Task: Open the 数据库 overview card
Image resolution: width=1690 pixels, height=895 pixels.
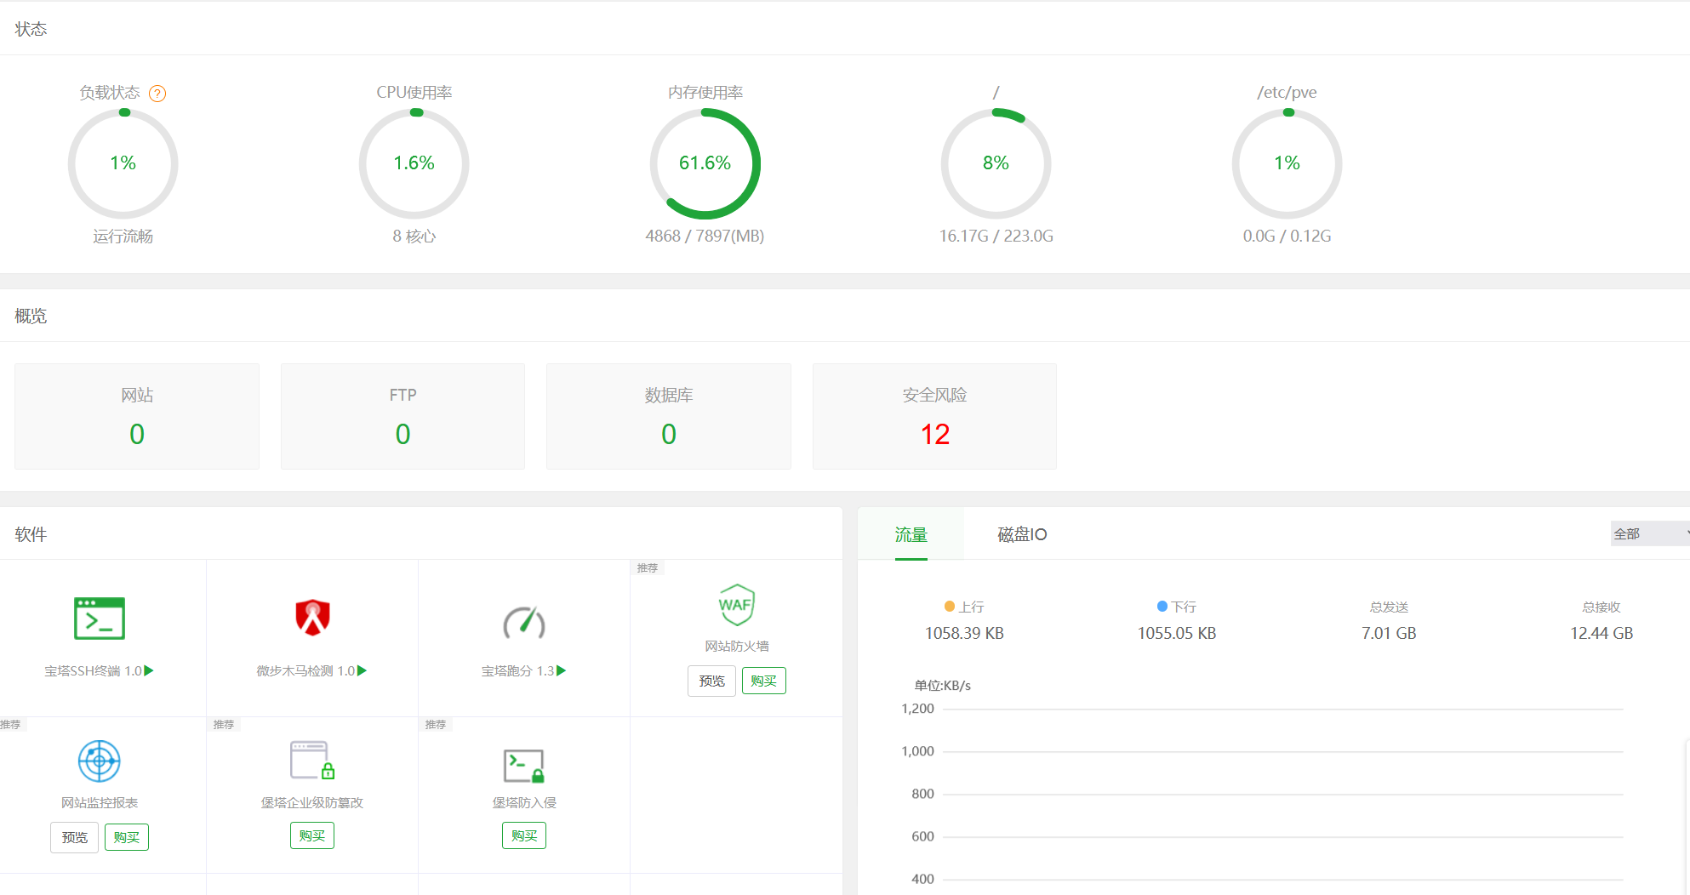Action: pos(669,416)
